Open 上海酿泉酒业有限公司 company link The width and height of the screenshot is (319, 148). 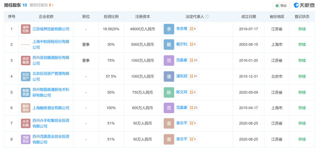click(x=51, y=108)
